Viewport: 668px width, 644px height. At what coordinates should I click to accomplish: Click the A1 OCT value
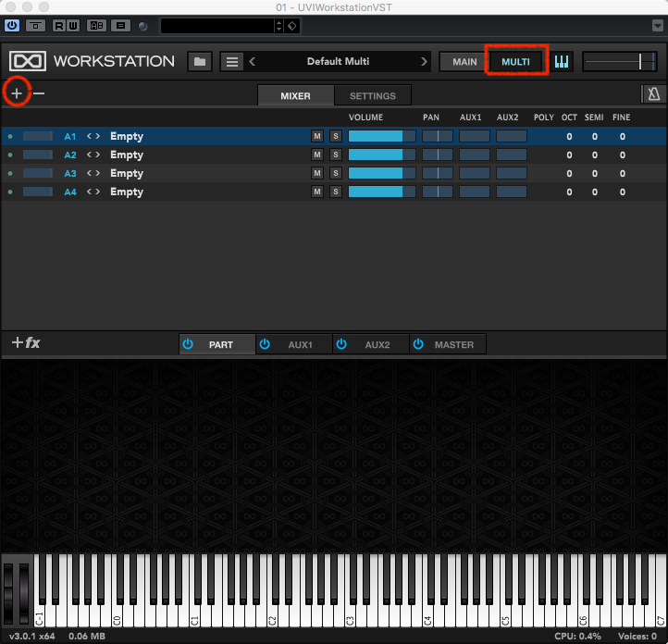569,136
